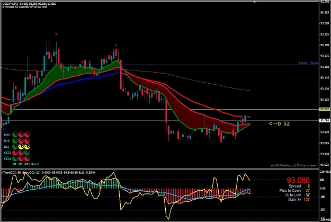The height and width of the screenshot is (222, 331).
Task: Click the M1 timeframe column label
Action: pos(14,164)
